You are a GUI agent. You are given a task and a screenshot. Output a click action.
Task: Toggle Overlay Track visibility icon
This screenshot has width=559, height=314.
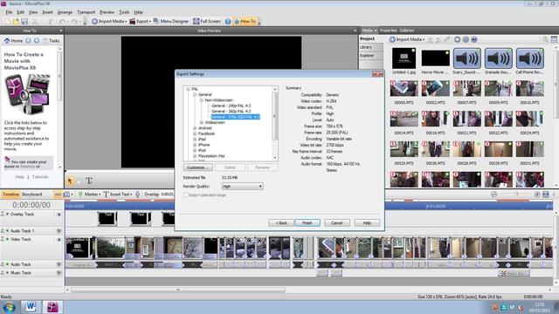point(59,215)
